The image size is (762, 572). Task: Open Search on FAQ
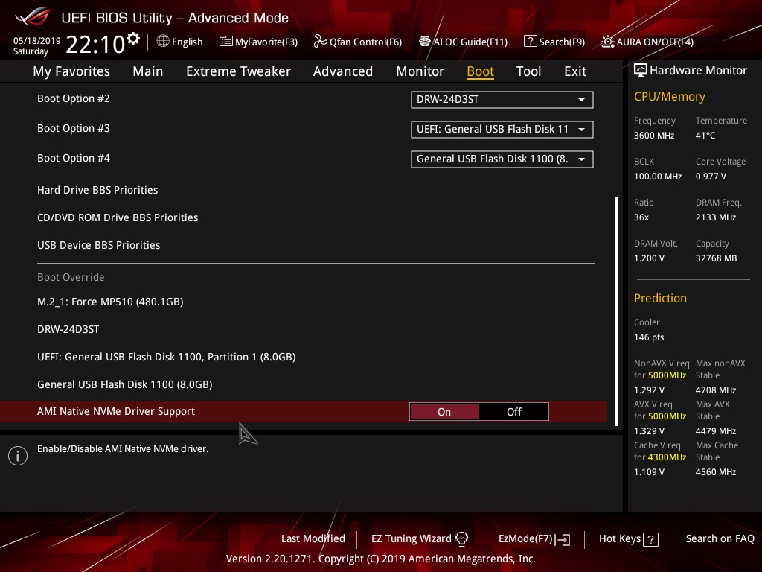coord(720,538)
